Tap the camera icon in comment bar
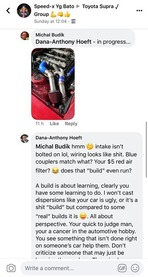This screenshot has height=277, width=148. click(11, 268)
